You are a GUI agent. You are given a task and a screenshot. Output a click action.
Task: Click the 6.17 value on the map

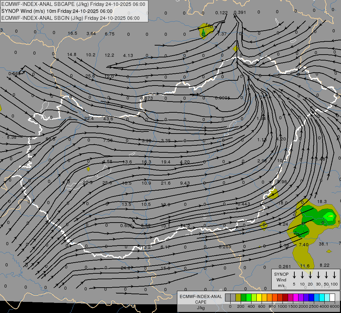click(x=165, y=247)
